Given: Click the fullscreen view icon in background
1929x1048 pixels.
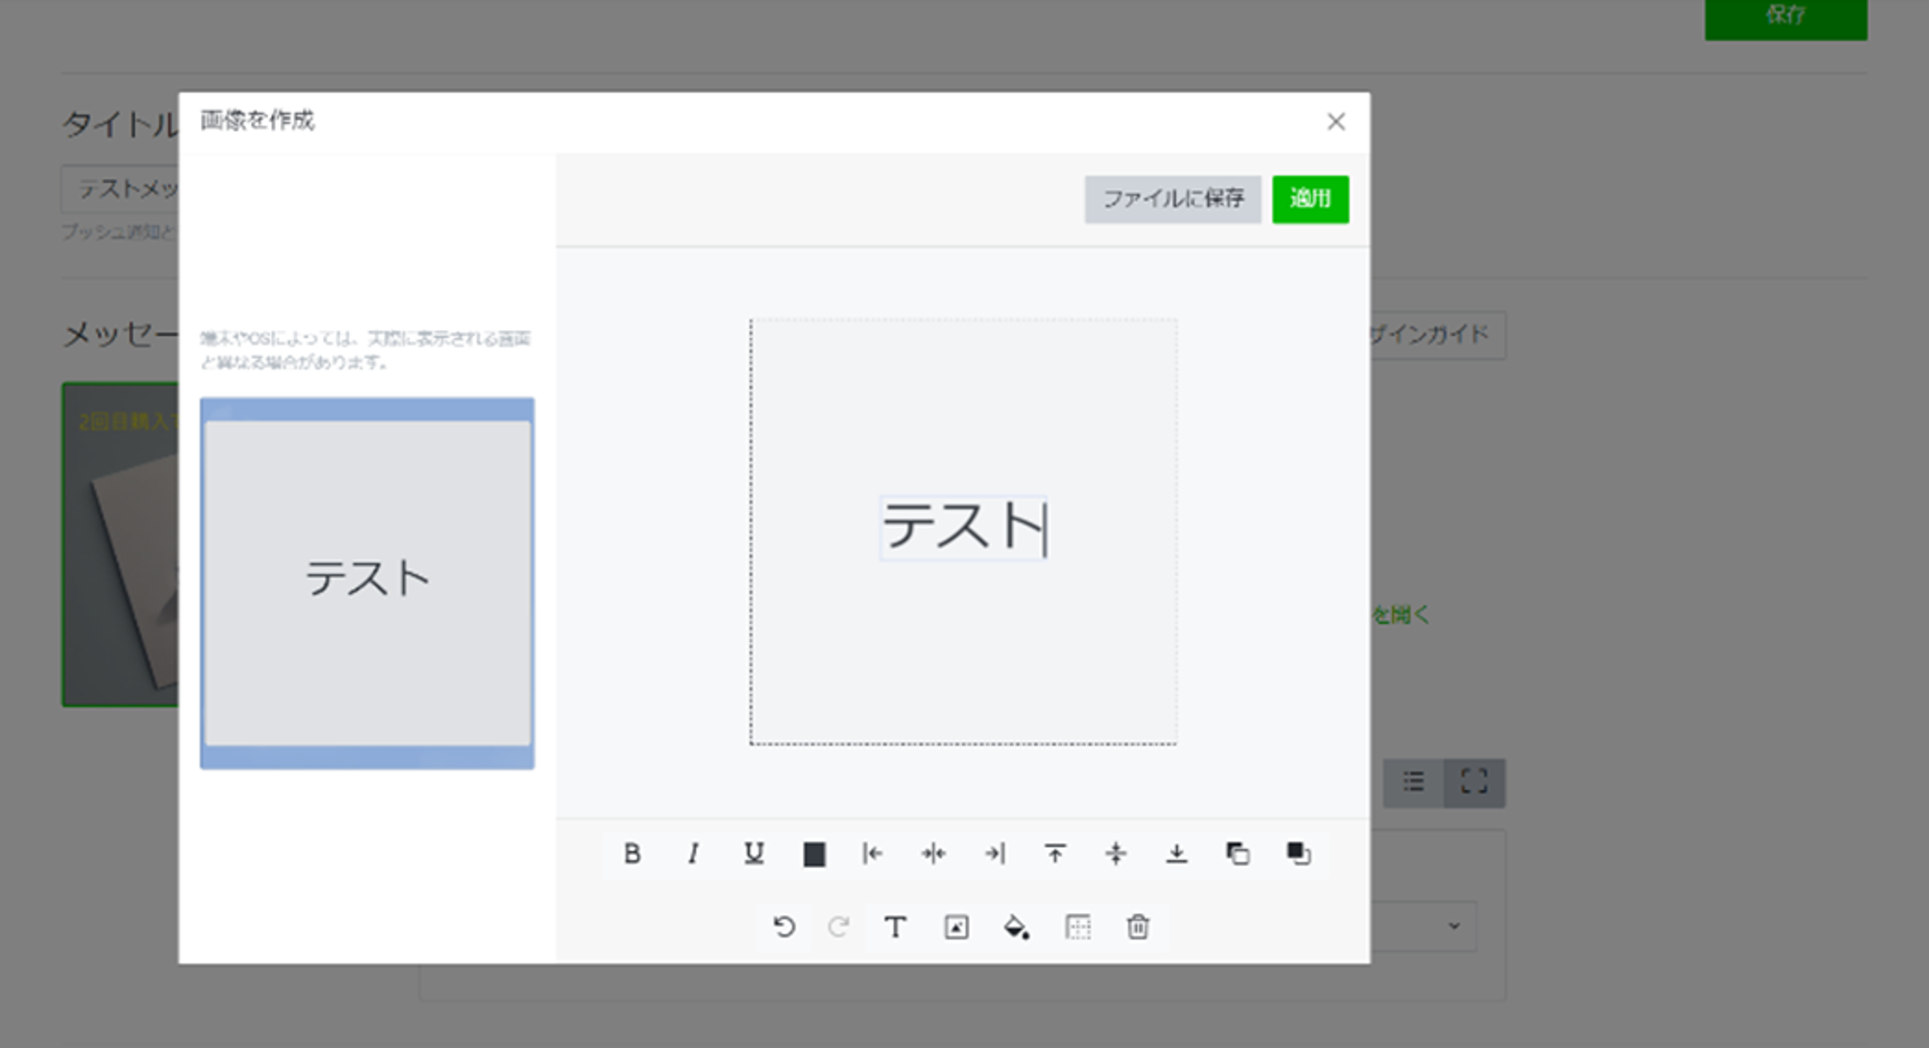Looking at the screenshot, I should coord(1474,783).
